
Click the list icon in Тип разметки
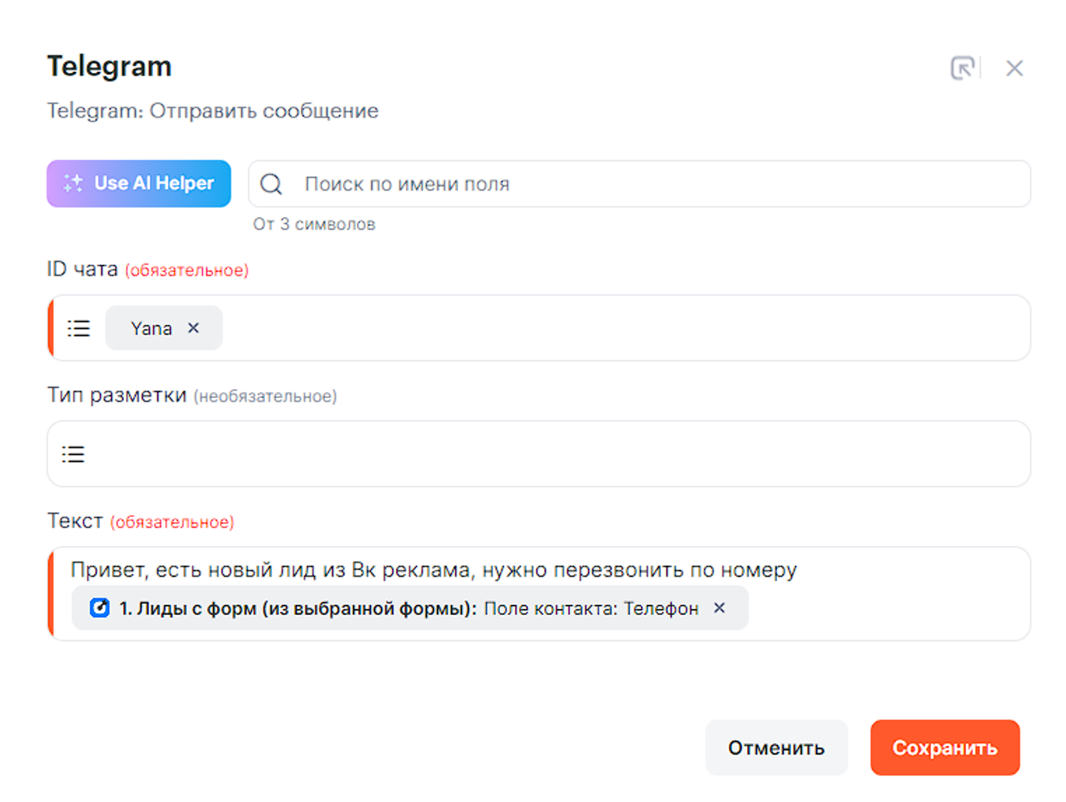pyautogui.click(x=74, y=454)
